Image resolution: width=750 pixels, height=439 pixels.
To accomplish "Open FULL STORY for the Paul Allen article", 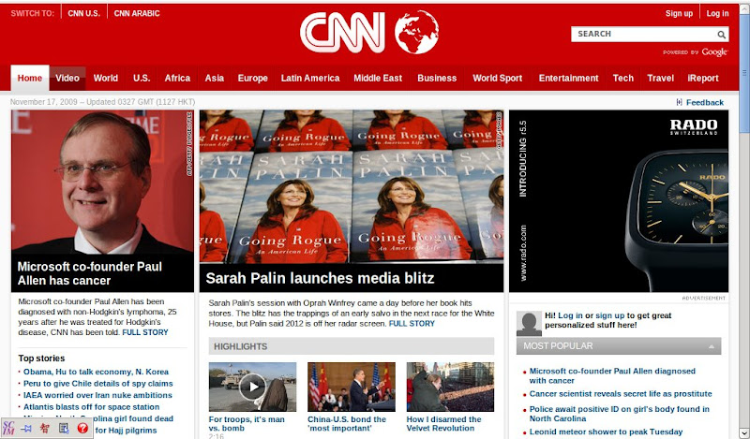I will (145, 332).
